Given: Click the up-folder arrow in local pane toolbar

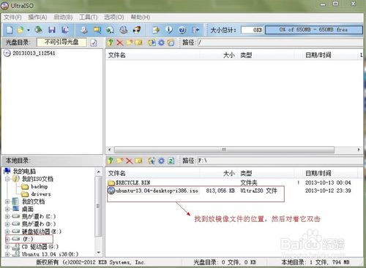Looking at the screenshot, I should 111,161.
